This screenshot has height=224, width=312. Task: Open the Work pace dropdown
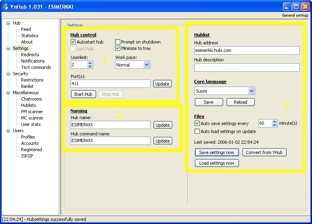tap(146, 65)
